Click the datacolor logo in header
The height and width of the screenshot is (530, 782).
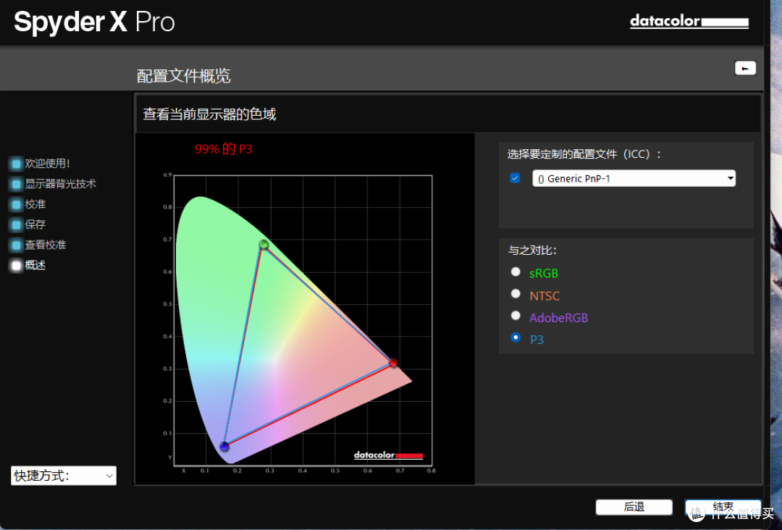pos(689,22)
